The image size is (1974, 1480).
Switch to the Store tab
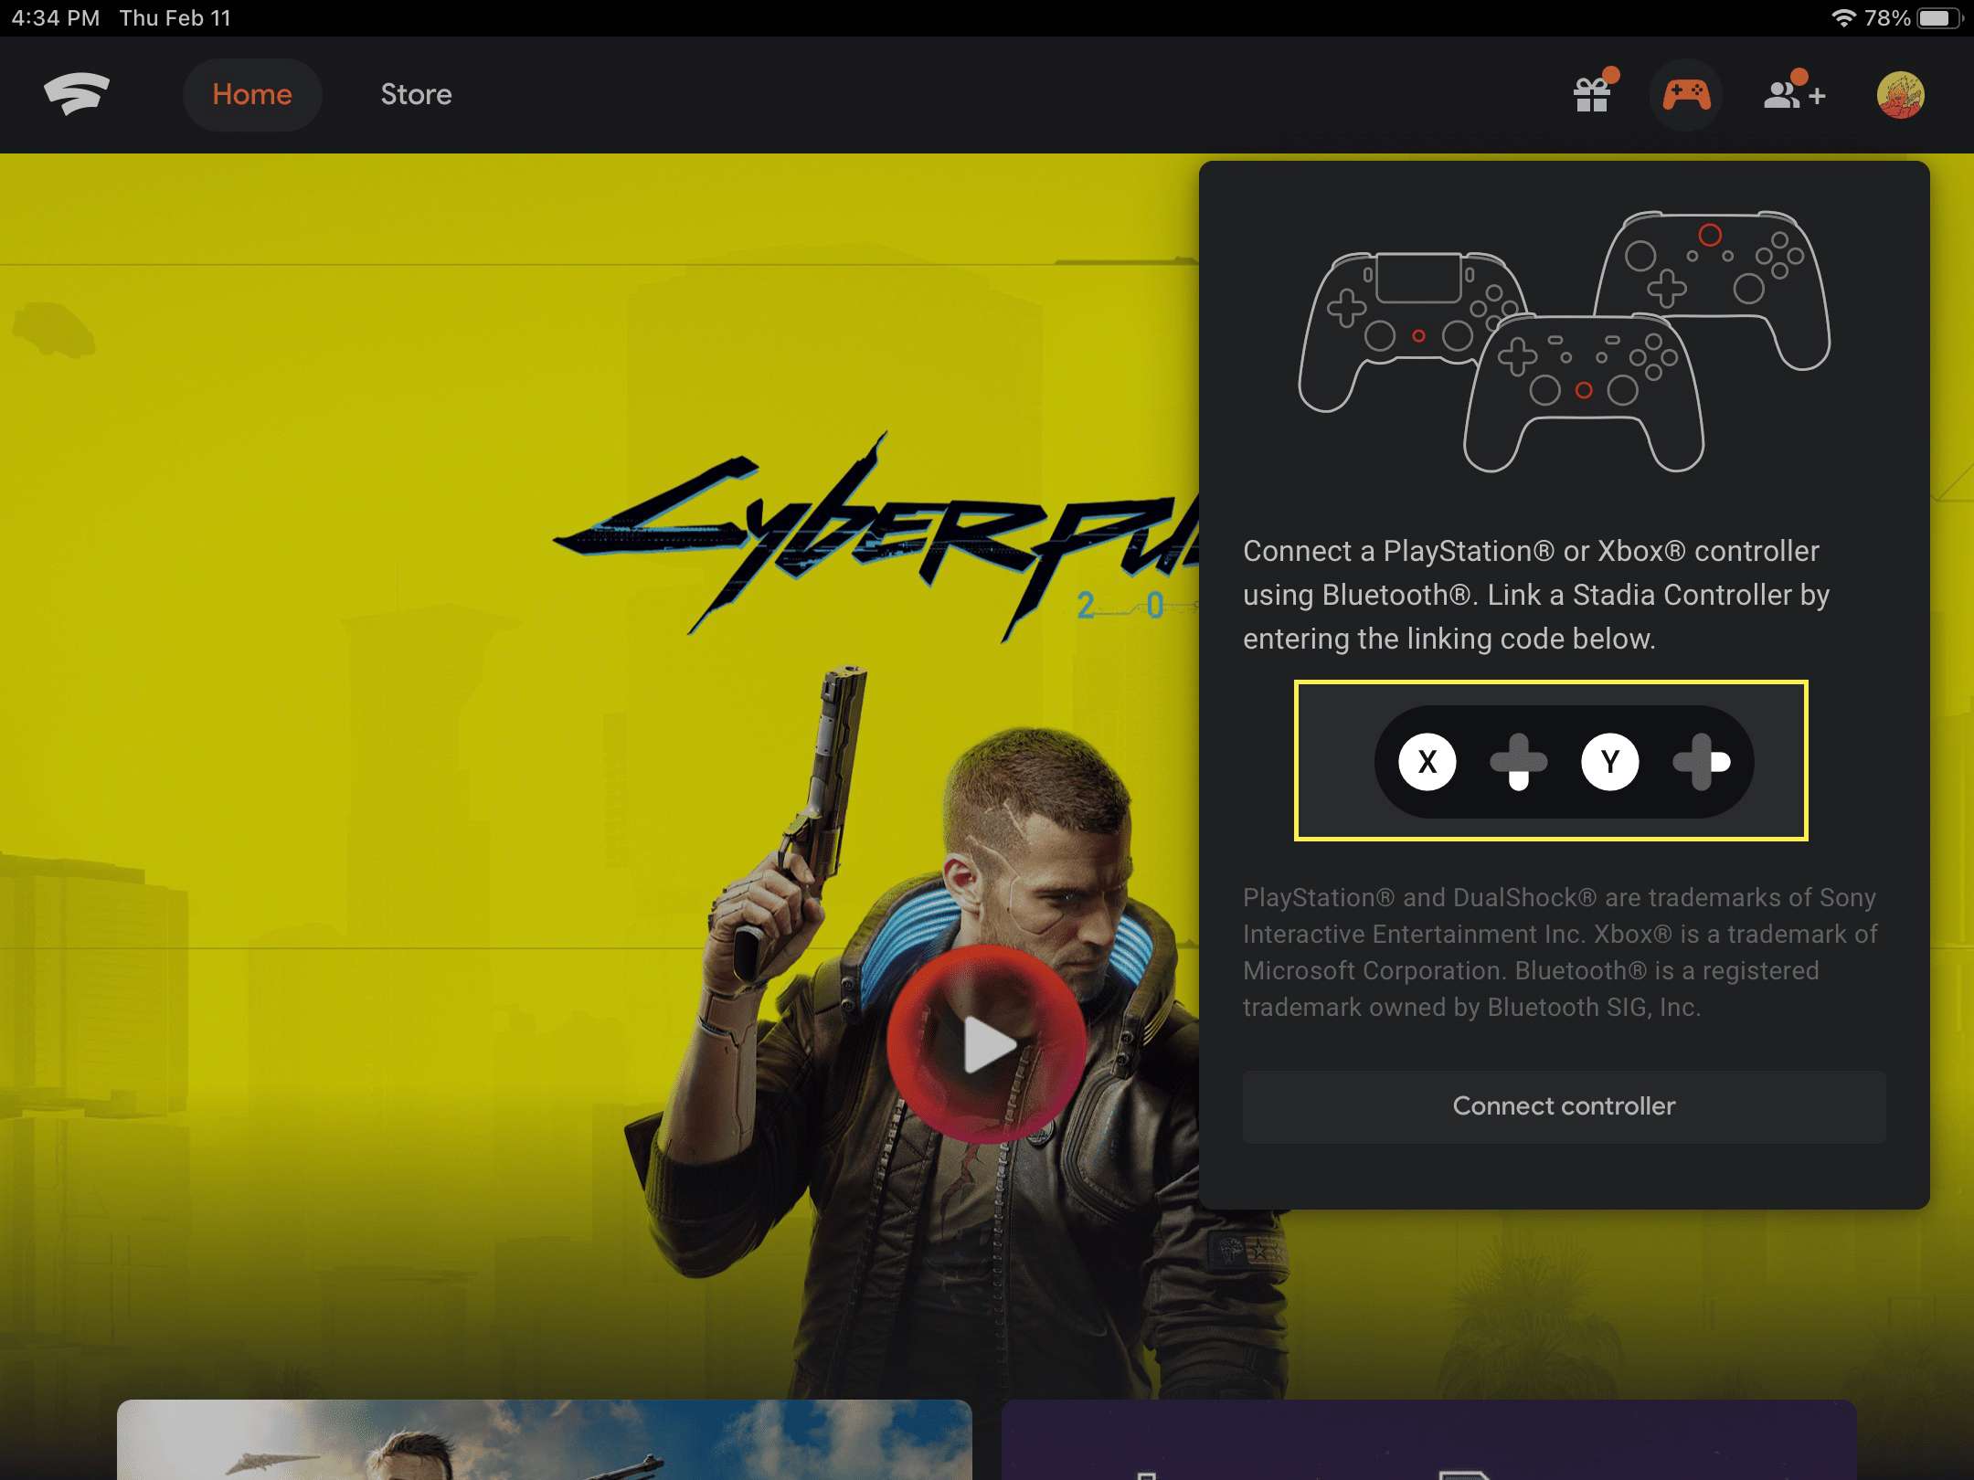[416, 94]
